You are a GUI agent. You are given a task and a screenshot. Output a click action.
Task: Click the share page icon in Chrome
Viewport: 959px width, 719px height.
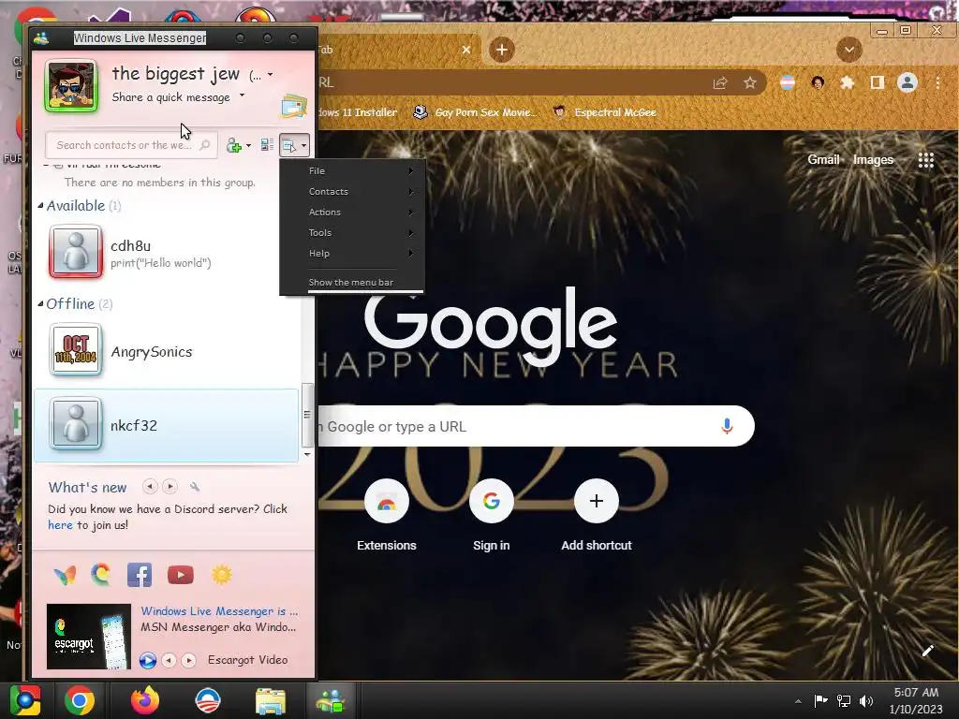pyautogui.click(x=720, y=82)
